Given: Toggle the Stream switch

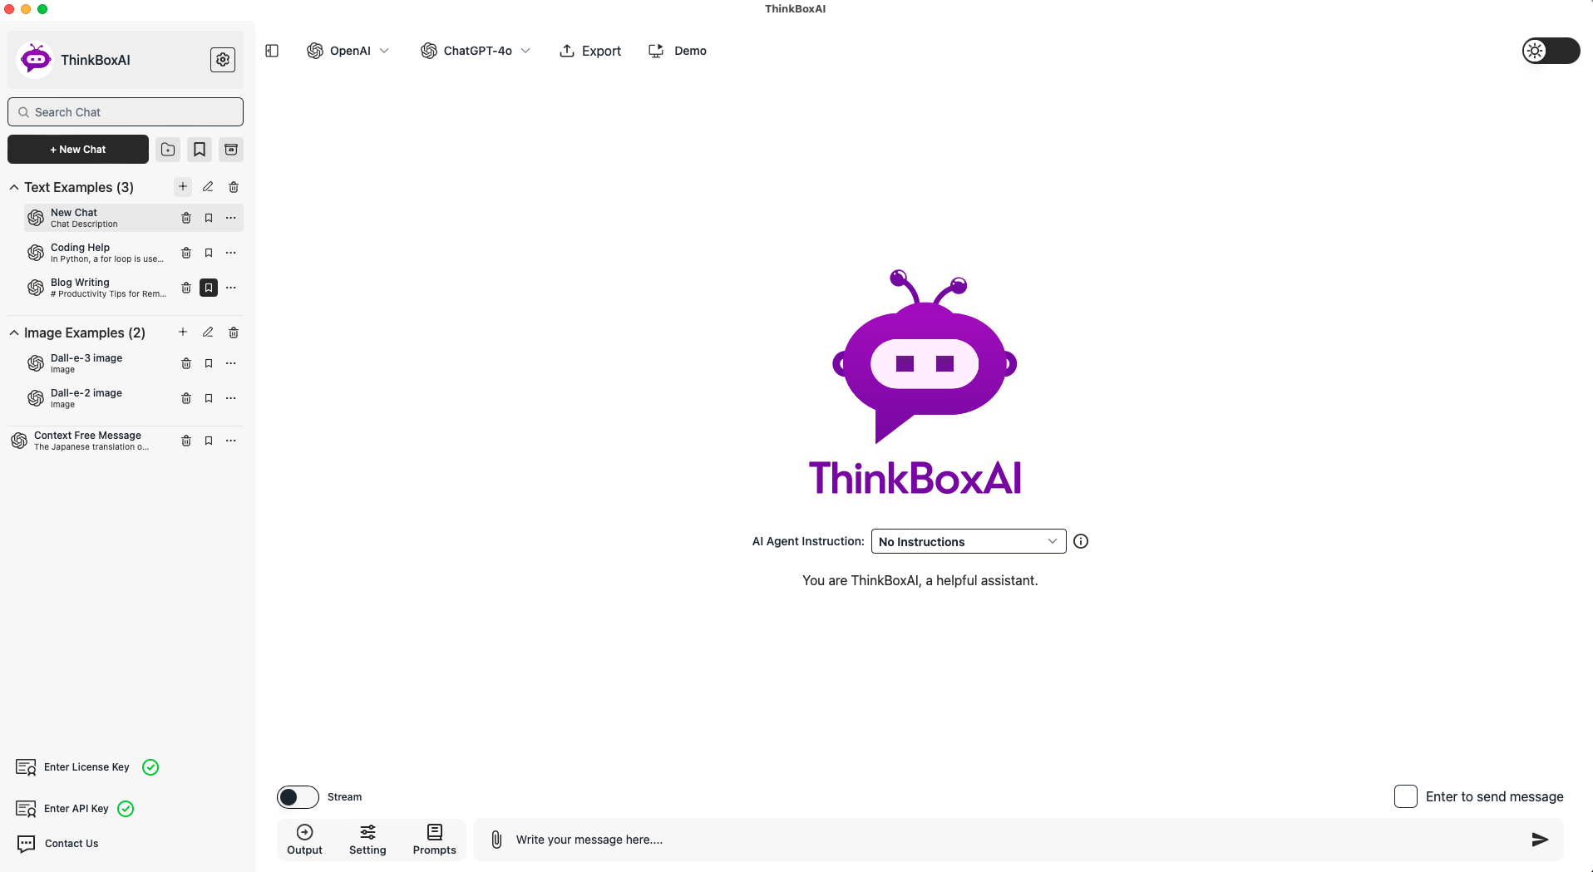Looking at the screenshot, I should pos(298,797).
